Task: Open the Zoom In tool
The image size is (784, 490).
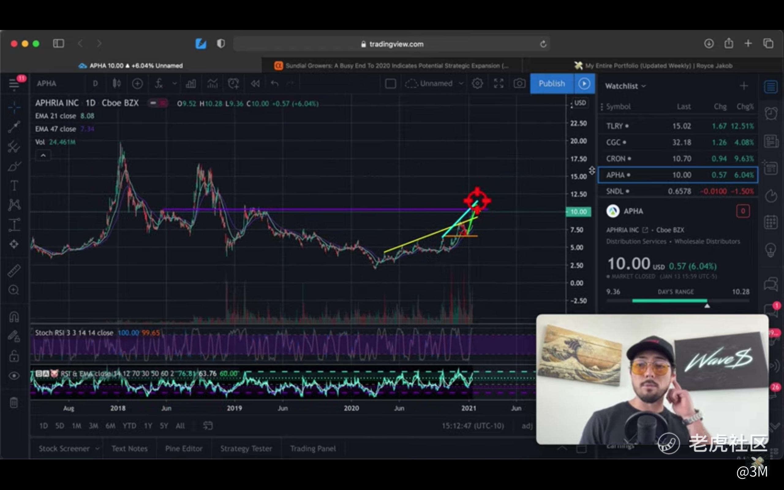Action: (14, 290)
